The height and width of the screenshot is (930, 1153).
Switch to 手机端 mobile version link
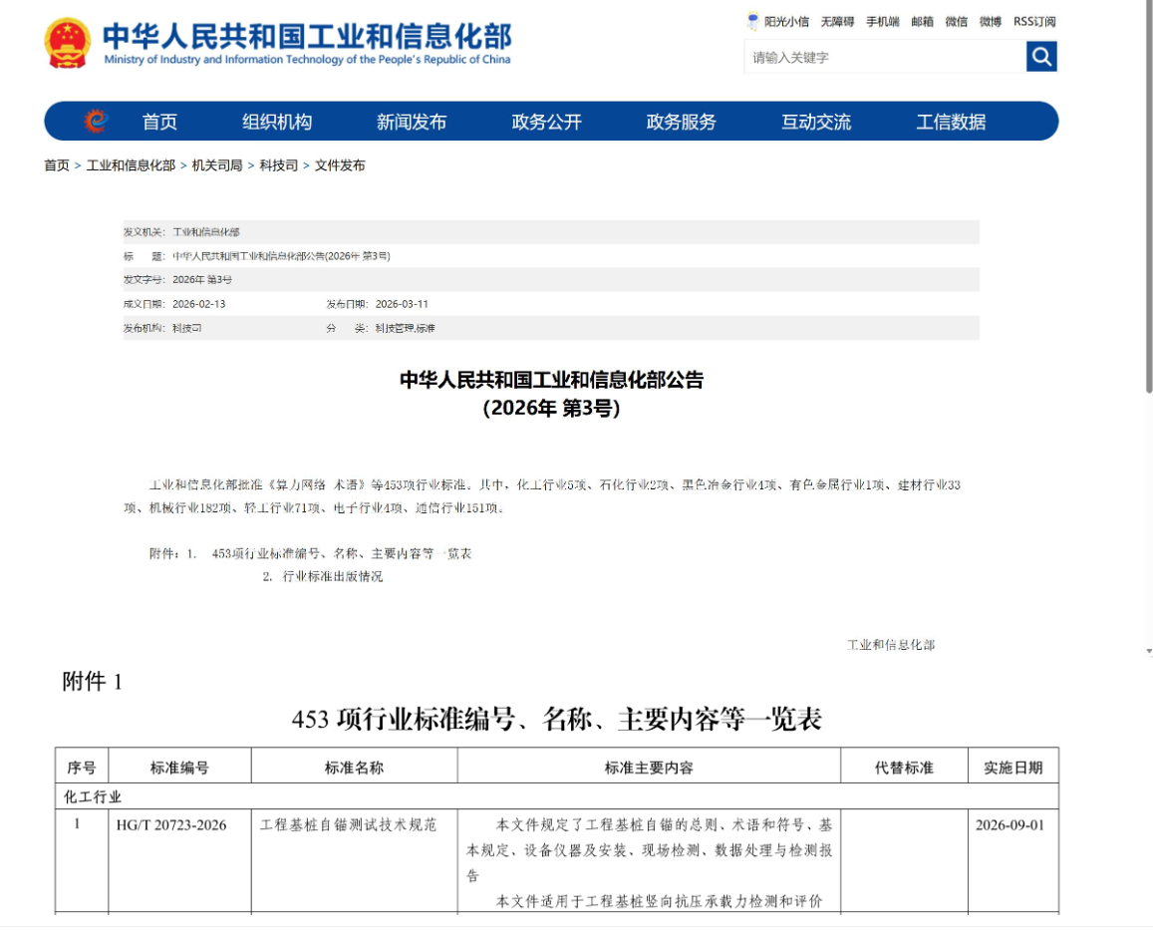[882, 22]
